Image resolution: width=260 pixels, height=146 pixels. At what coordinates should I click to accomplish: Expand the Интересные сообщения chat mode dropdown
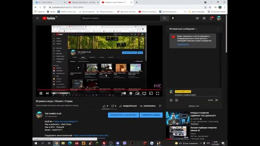[183, 29]
